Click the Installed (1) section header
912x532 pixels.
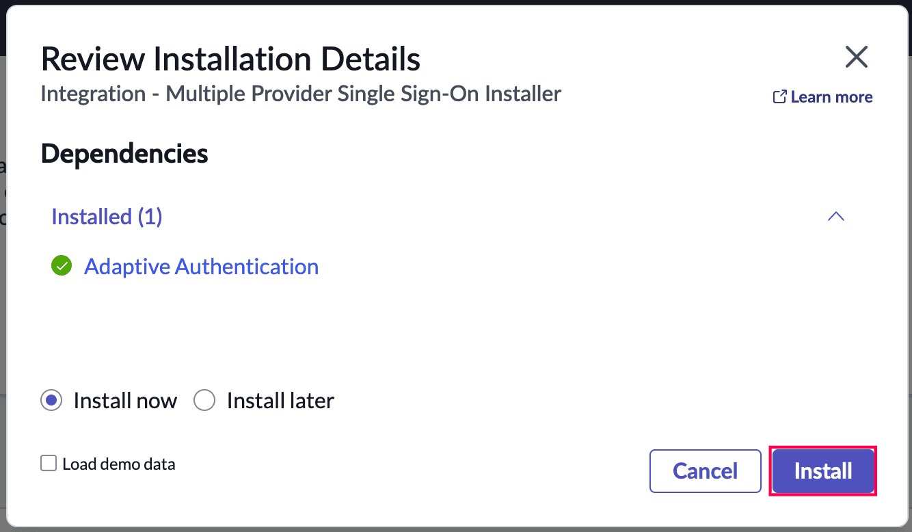click(x=107, y=217)
